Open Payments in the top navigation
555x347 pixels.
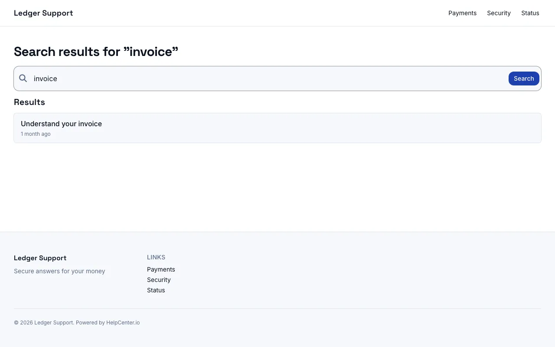pos(462,13)
